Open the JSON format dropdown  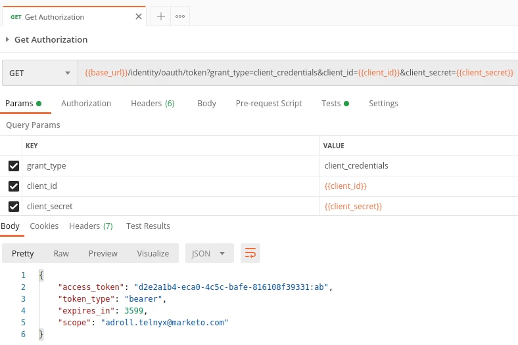[x=210, y=253]
